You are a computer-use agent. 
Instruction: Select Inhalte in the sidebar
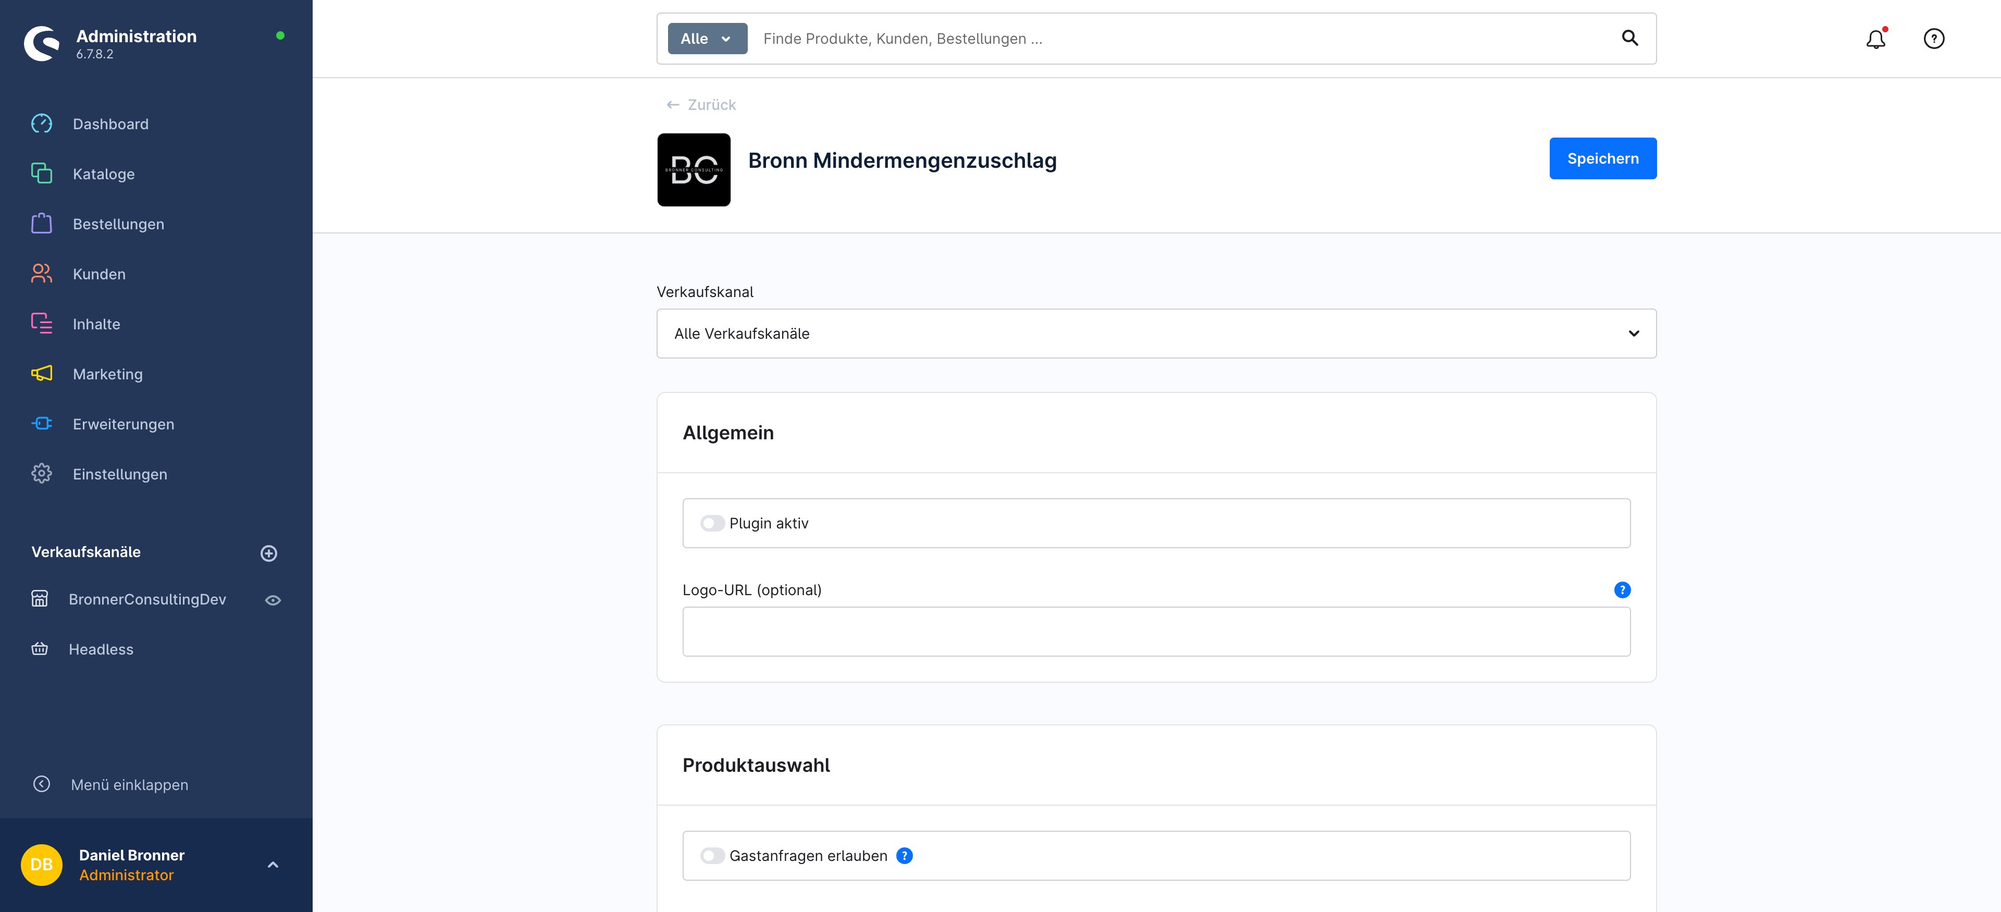(96, 324)
